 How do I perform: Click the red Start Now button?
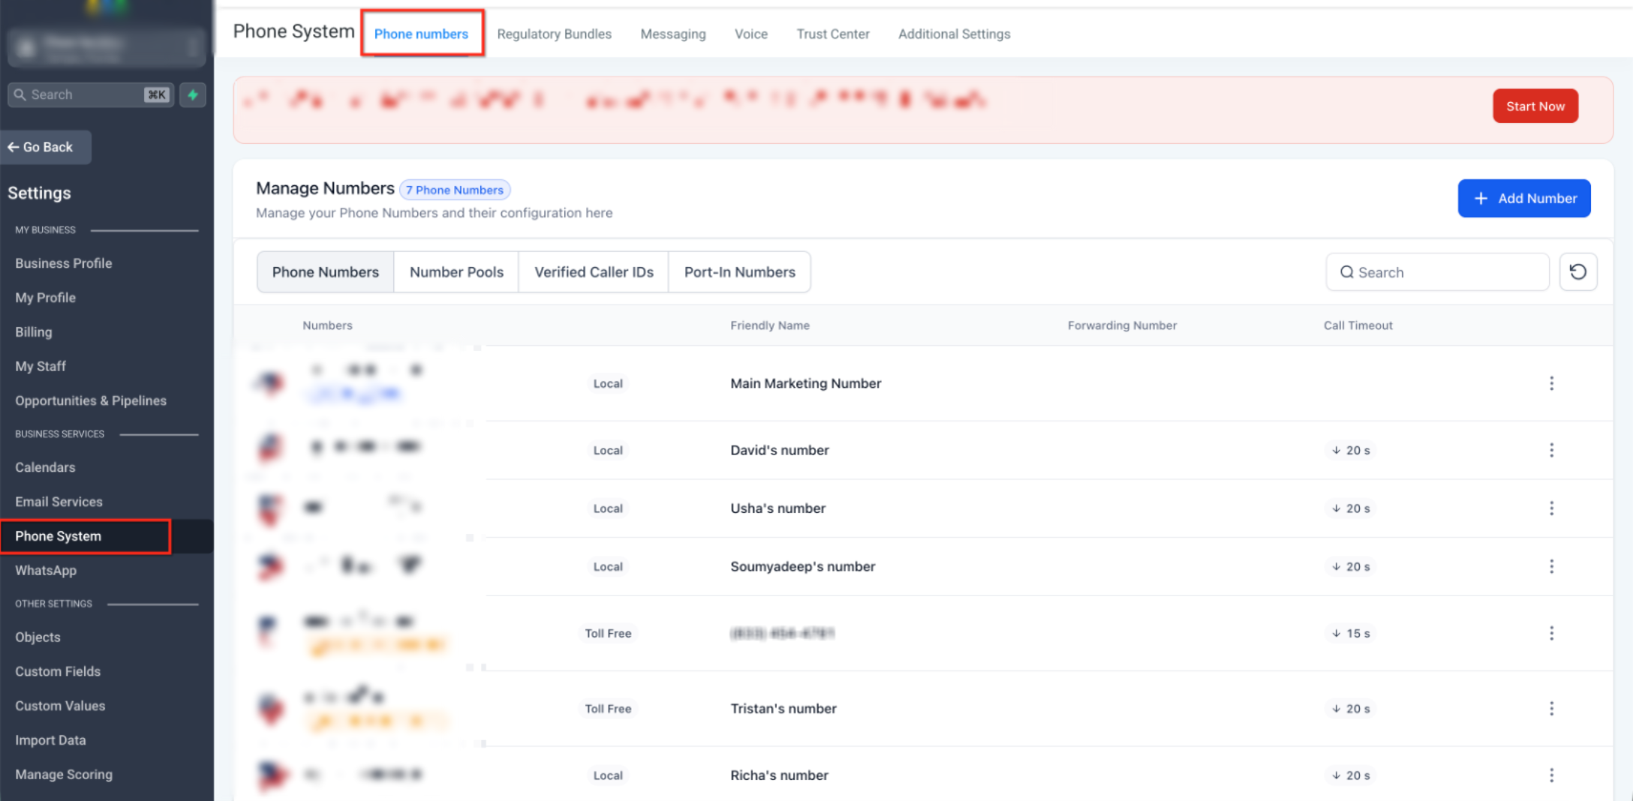click(x=1535, y=106)
